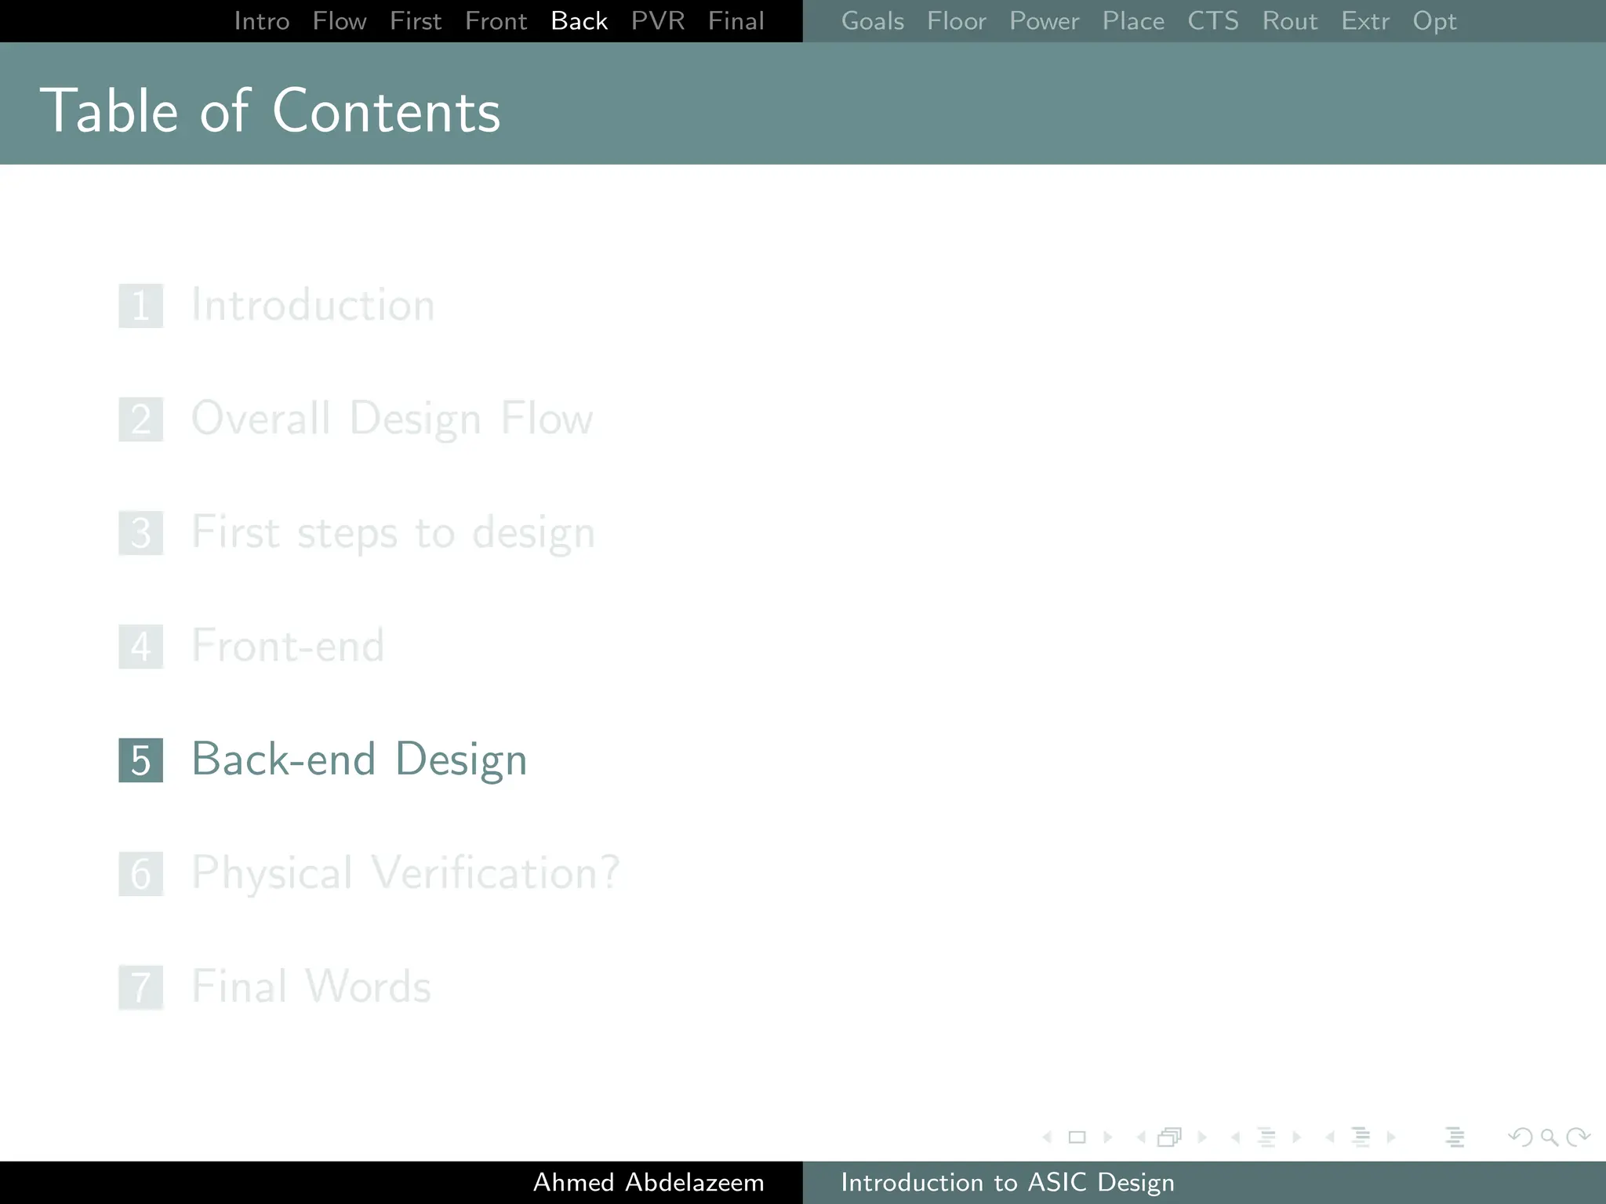
Task: Jump to previous frame arrow
Action: (1141, 1137)
